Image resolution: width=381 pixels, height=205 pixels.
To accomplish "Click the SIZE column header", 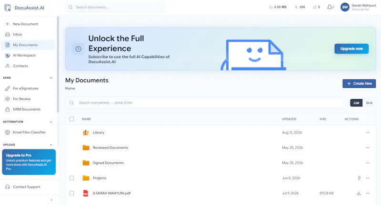I will click(323, 119).
